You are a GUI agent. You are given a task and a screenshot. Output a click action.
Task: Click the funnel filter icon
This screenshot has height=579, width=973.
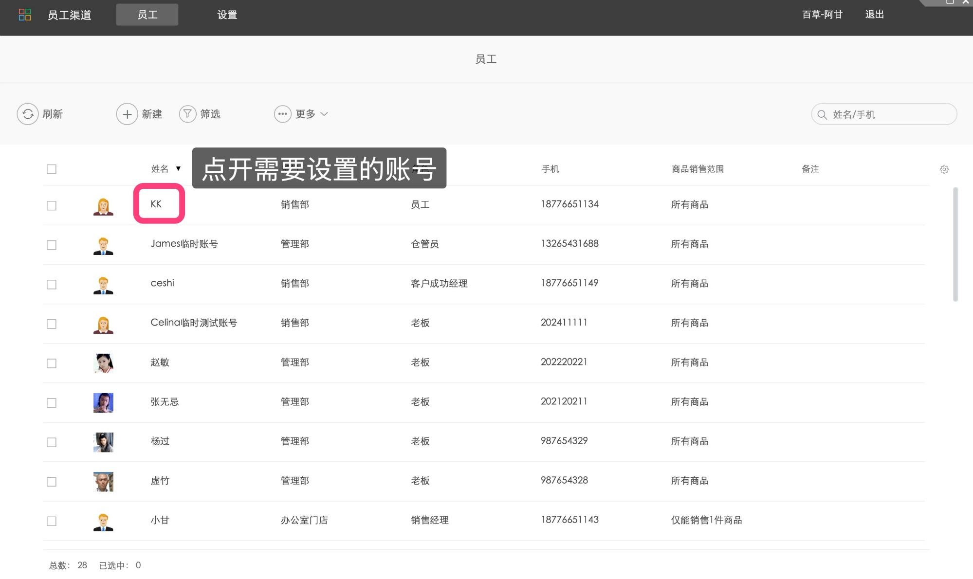pyautogui.click(x=187, y=114)
